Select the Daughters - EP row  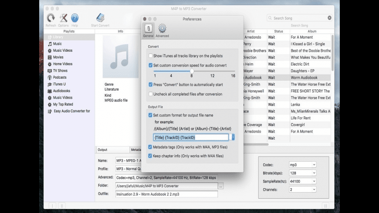click(302, 71)
